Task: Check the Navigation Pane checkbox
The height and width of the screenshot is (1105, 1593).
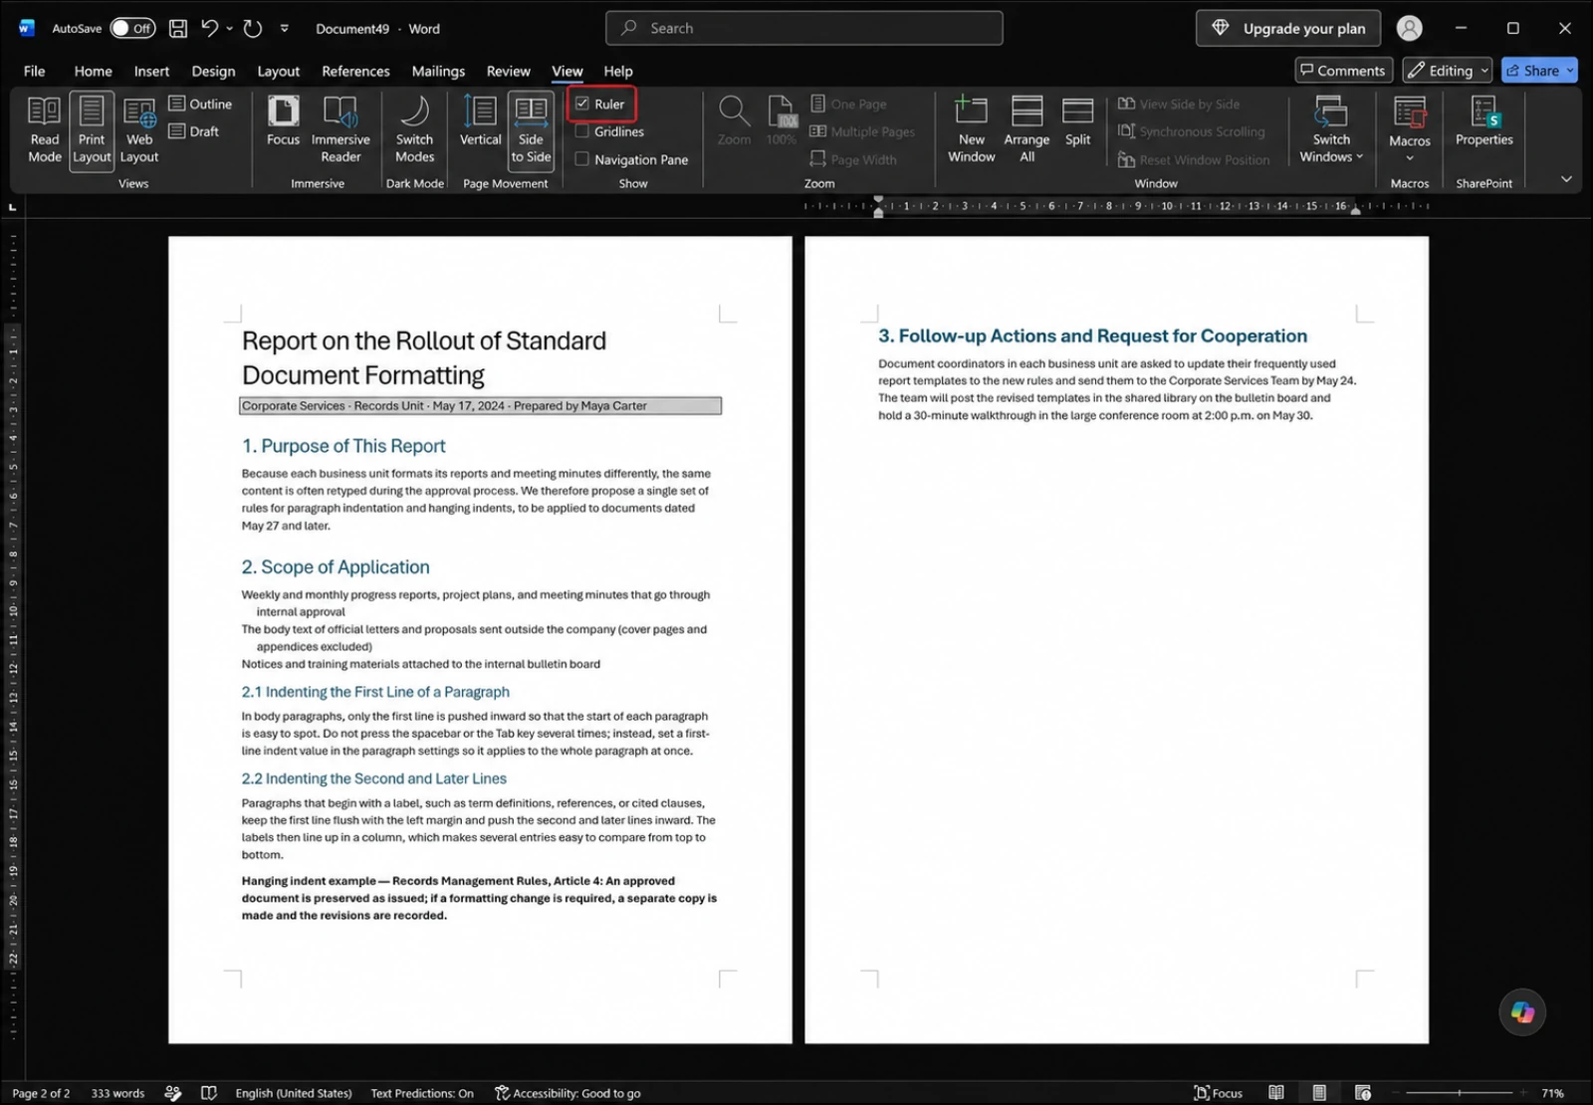Action: (582, 159)
